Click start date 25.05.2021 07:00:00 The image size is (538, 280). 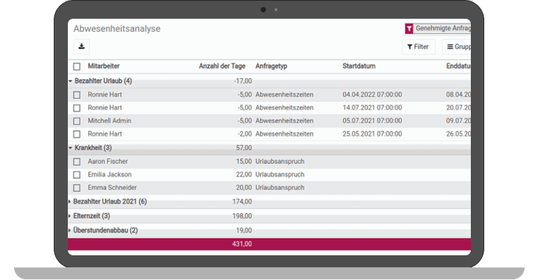[372, 134]
